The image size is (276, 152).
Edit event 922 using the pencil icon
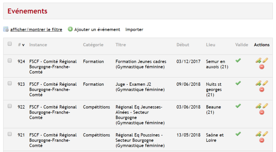pyautogui.click(x=265, y=106)
